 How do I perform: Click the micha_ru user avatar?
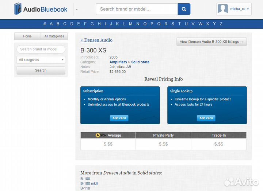coord(222,9)
